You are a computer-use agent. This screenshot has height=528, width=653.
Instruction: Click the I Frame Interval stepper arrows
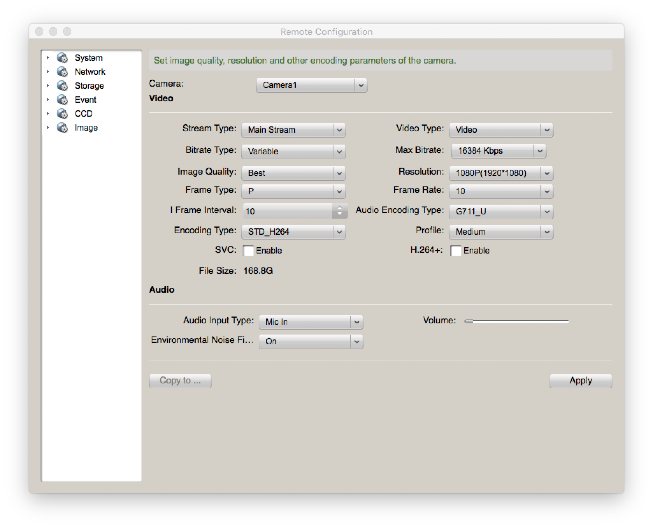point(339,211)
